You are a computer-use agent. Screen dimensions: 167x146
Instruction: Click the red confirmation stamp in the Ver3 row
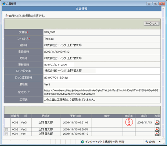pos(129,122)
